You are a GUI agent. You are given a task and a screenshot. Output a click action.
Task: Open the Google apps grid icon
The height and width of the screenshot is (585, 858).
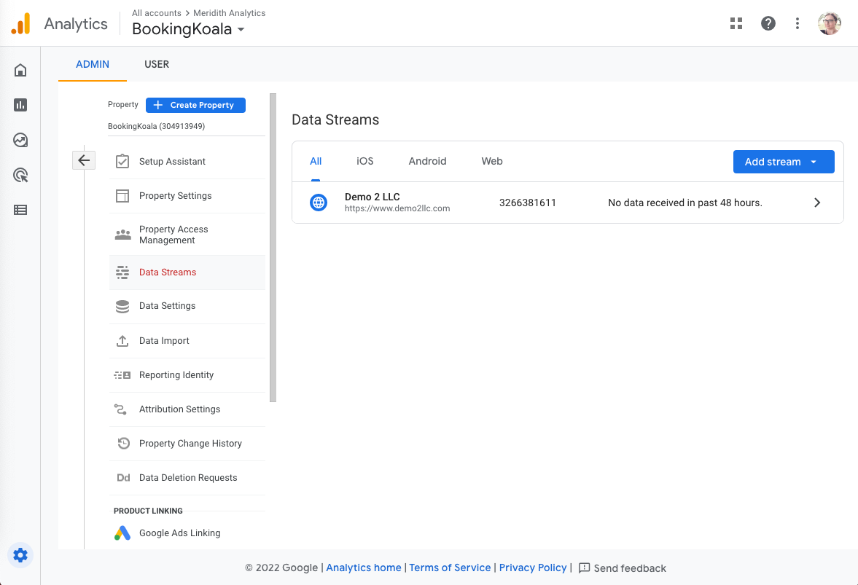pyautogui.click(x=736, y=23)
